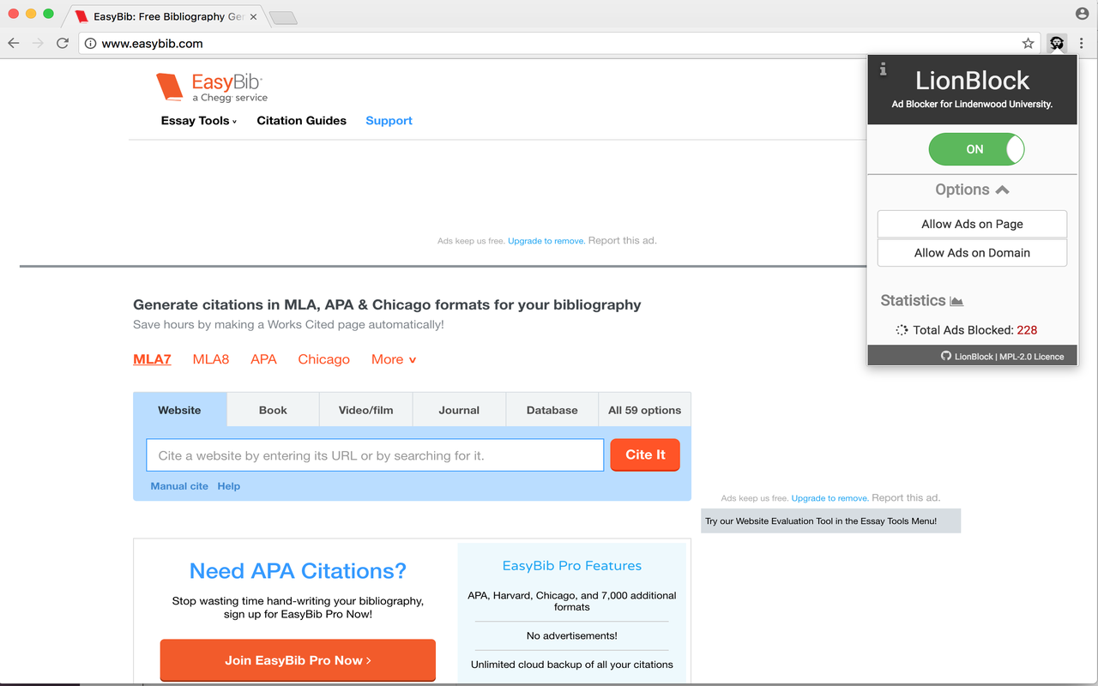1098x686 pixels.
Task: Select the Journal source tab
Action: tap(459, 410)
